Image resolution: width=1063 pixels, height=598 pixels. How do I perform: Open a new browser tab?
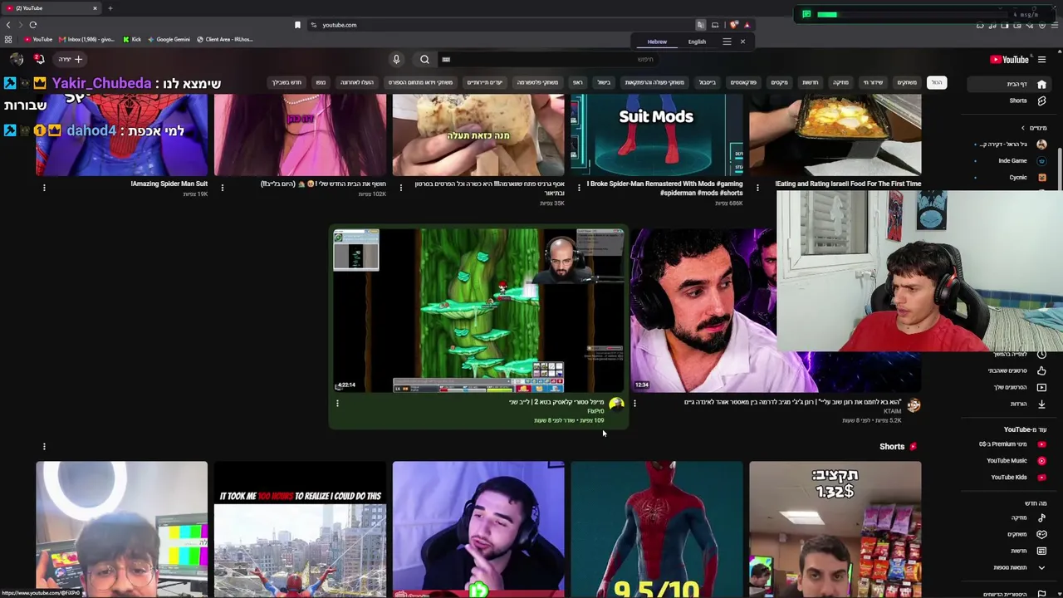click(110, 8)
